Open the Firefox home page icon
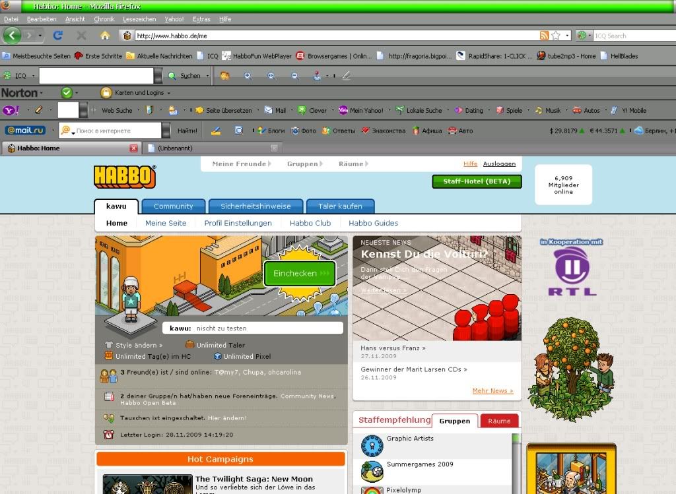 [x=105, y=36]
